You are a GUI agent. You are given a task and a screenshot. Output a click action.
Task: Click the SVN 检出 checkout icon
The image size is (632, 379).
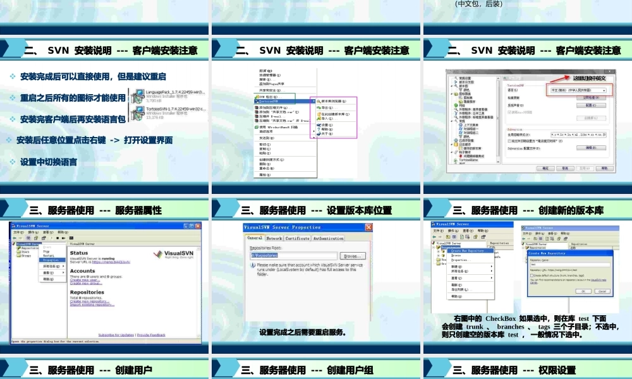(257, 97)
